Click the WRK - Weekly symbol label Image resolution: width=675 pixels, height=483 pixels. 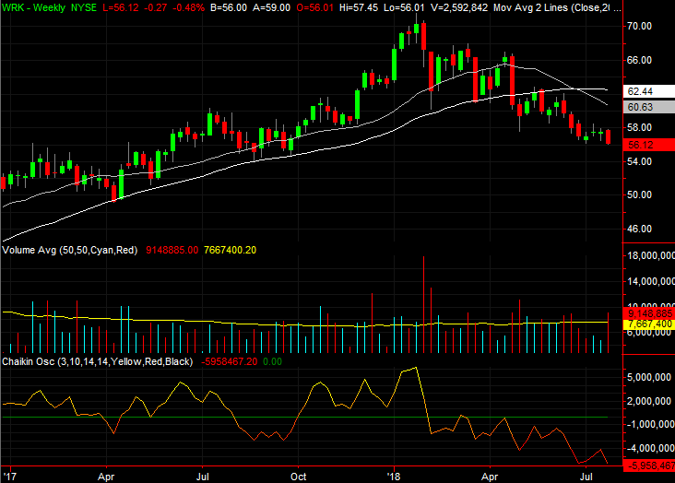pos(33,7)
